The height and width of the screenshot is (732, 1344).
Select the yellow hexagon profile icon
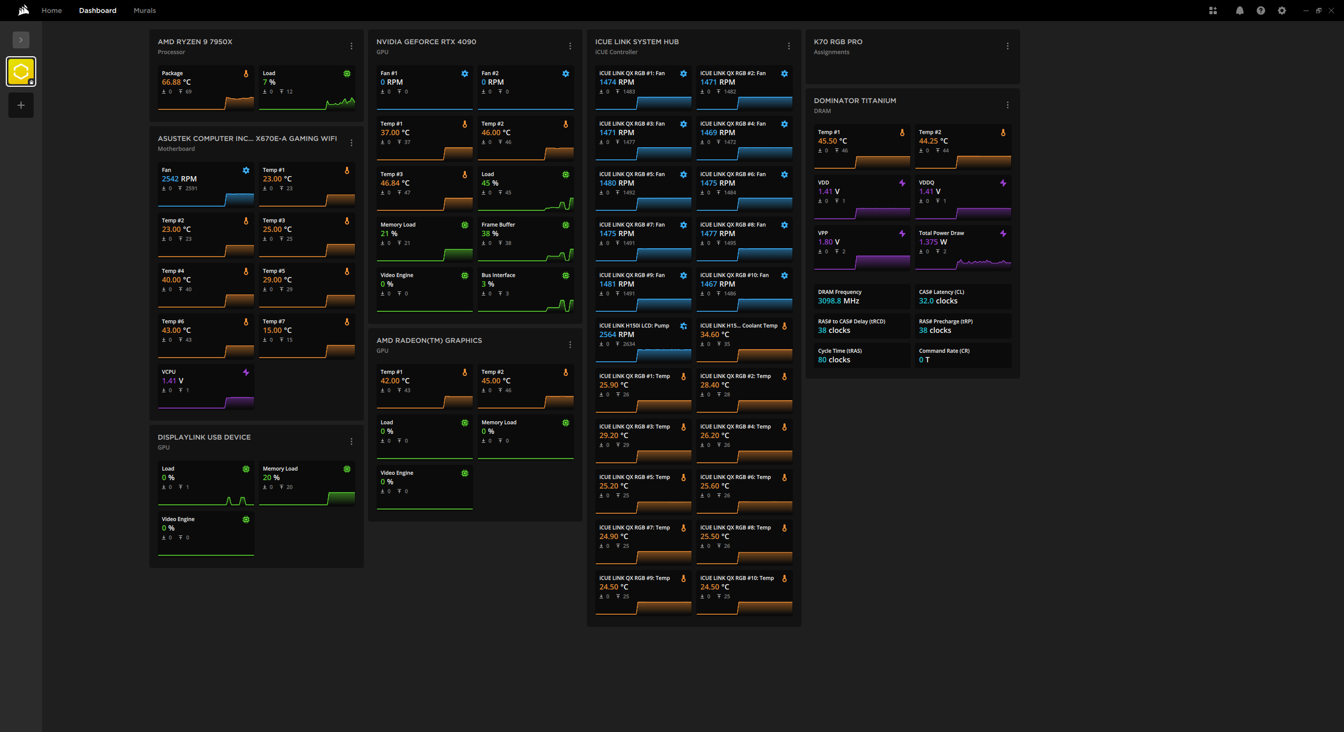(21, 72)
